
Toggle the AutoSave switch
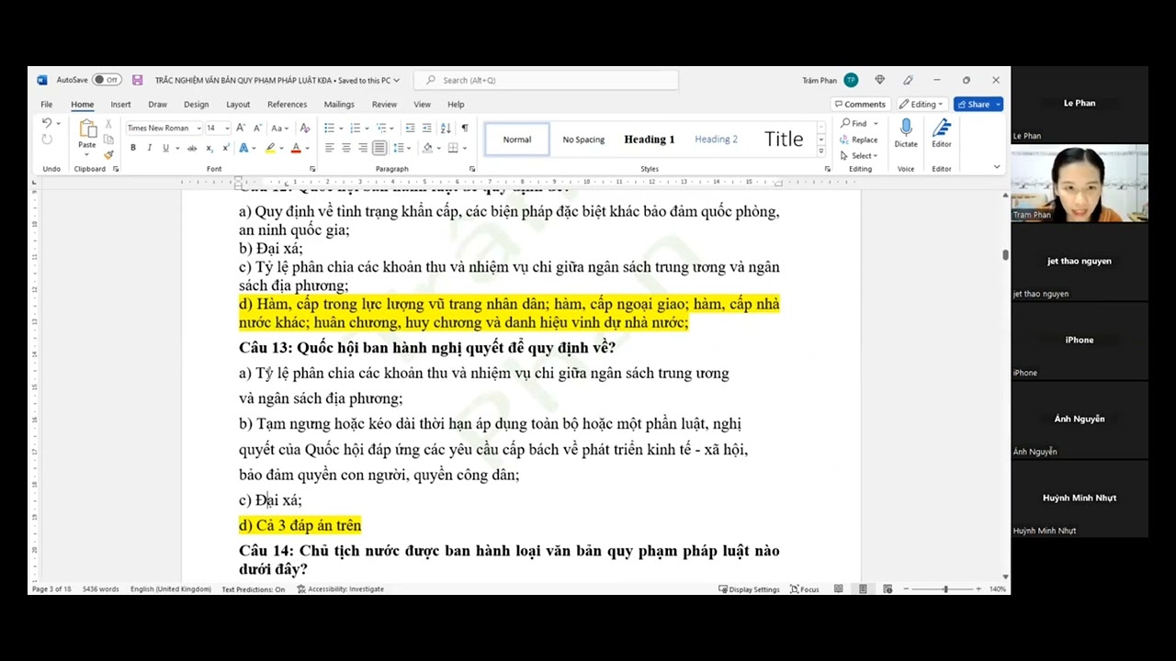point(107,80)
